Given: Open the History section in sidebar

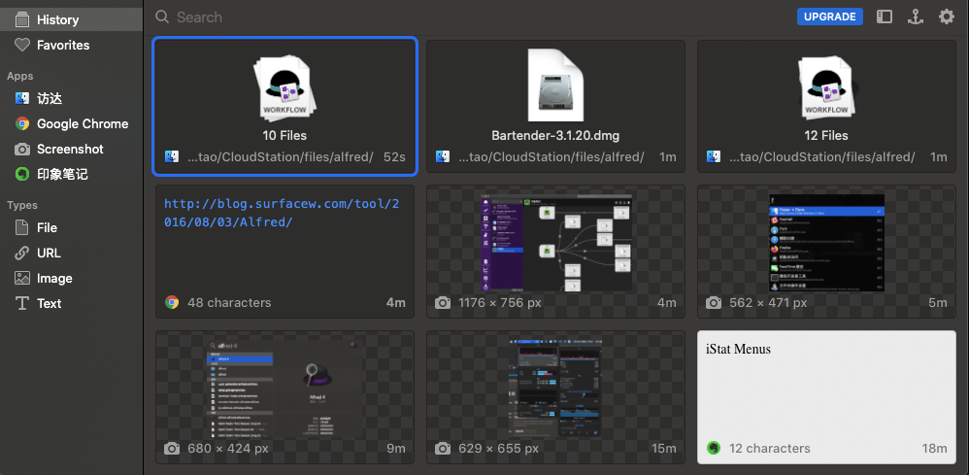Looking at the screenshot, I should click(71, 19).
